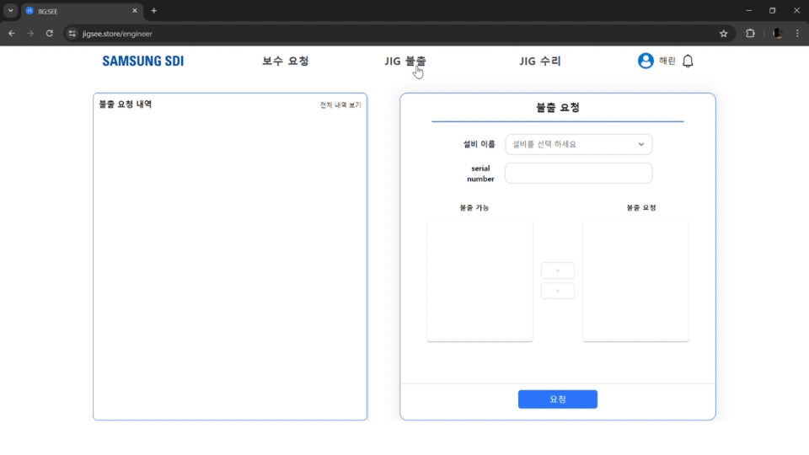Switch to the JIG 불출 menu
The image size is (809, 455).
405,61
